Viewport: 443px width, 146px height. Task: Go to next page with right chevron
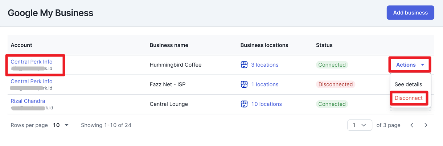[426, 125]
